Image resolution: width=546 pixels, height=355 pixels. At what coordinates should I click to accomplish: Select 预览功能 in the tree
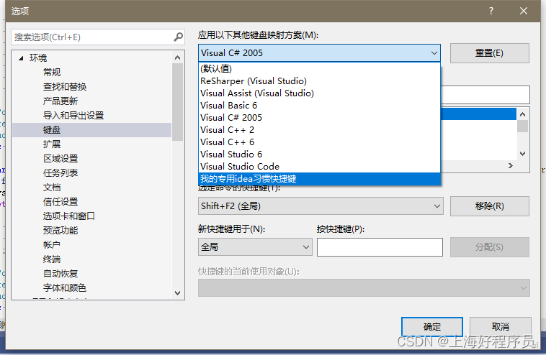61,231
